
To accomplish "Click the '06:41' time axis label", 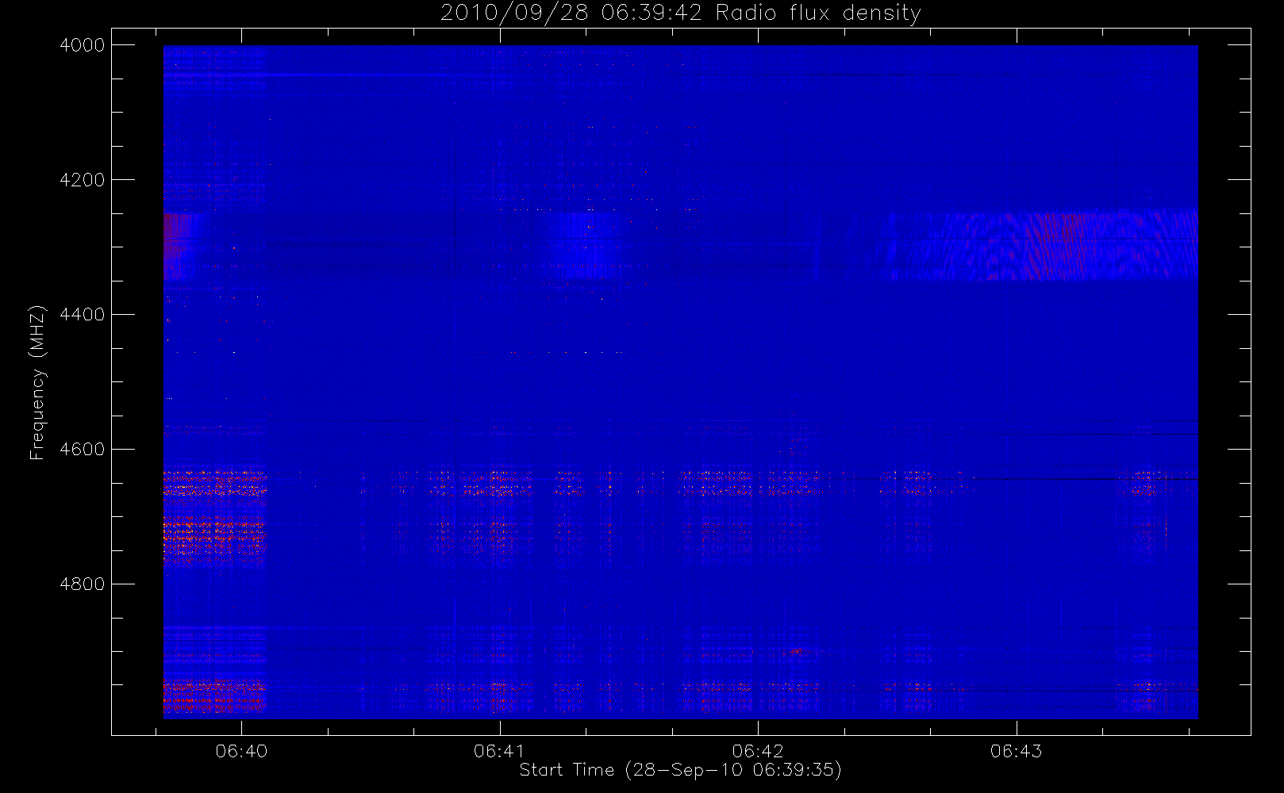I will pyautogui.click(x=500, y=751).
